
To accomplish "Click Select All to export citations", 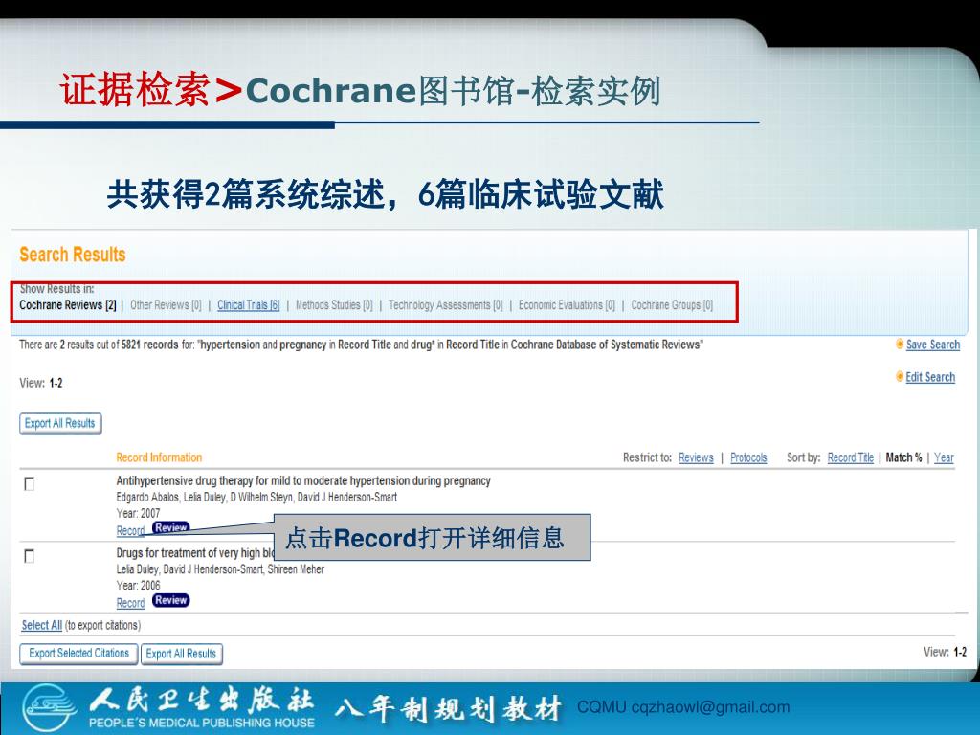I will point(41,625).
